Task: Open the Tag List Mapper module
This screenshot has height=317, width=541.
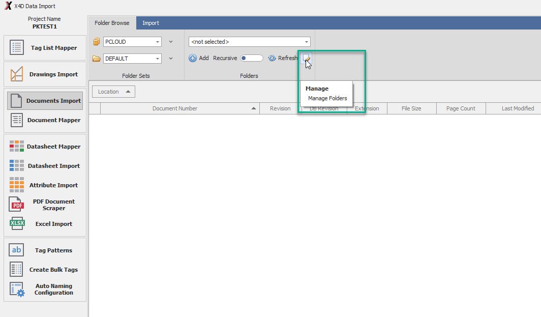Action: [x=45, y=48]
